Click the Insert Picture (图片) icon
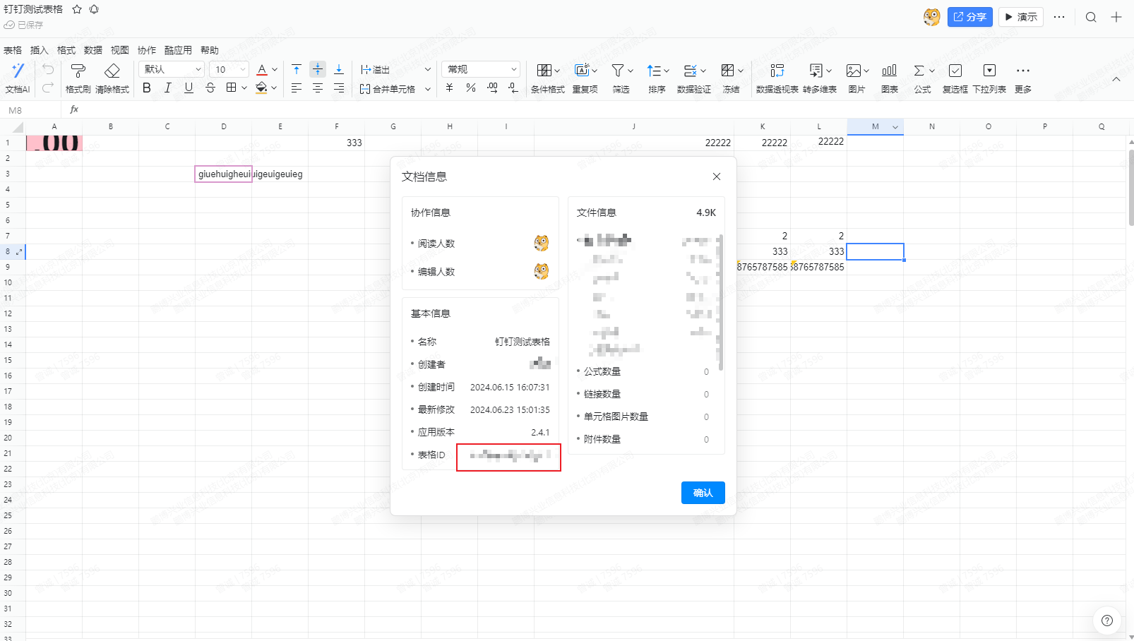The width and height of the screenshot is (1134, 641). point(854,71)
